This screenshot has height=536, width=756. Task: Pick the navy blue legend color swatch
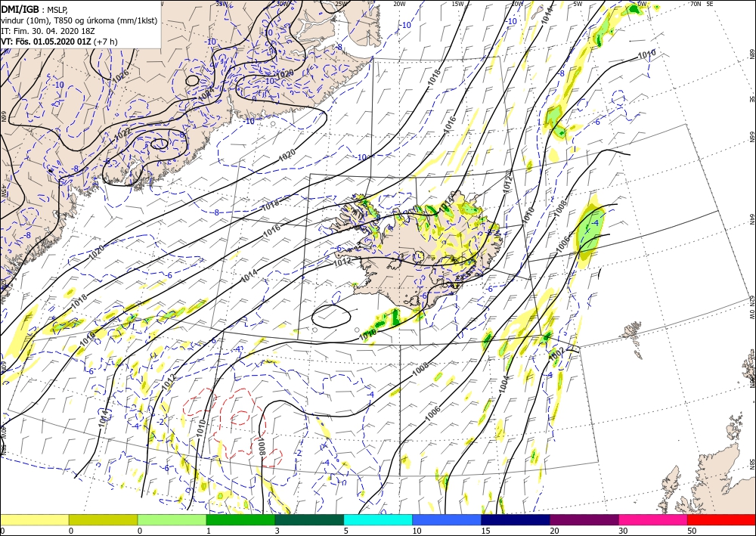[x=516, y=519]
